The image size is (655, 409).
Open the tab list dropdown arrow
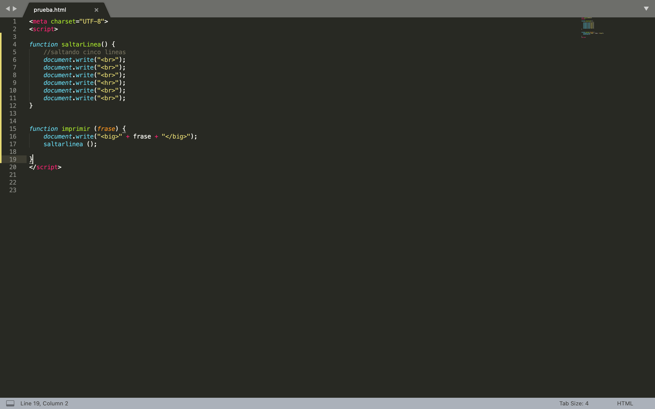pos(646,9)
